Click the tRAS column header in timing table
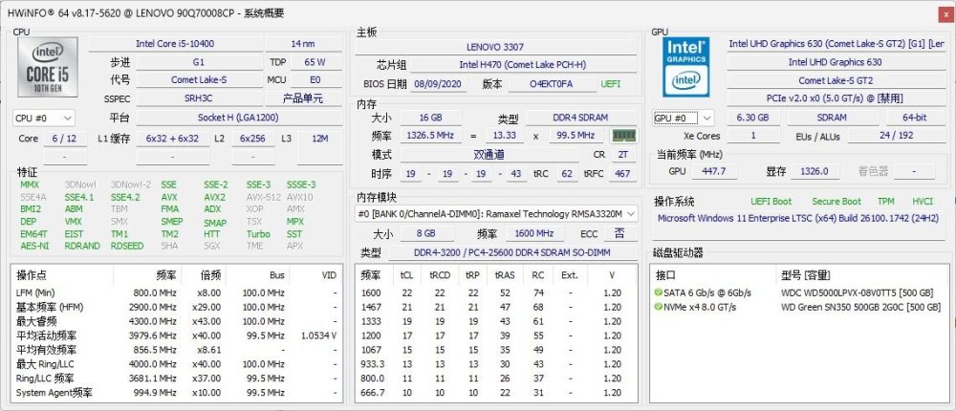The image size is (956, 411). [x=505, y=275]
